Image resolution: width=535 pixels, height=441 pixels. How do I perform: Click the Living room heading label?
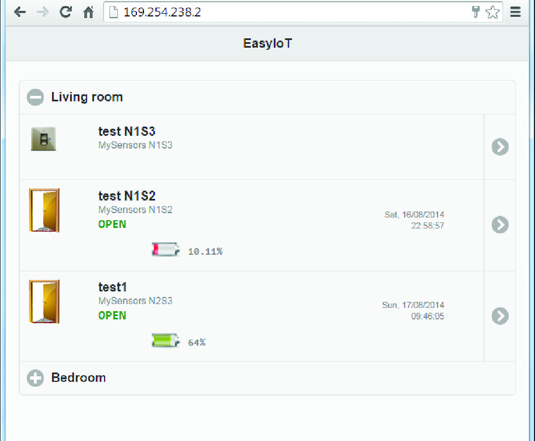(x=87, y=97)
